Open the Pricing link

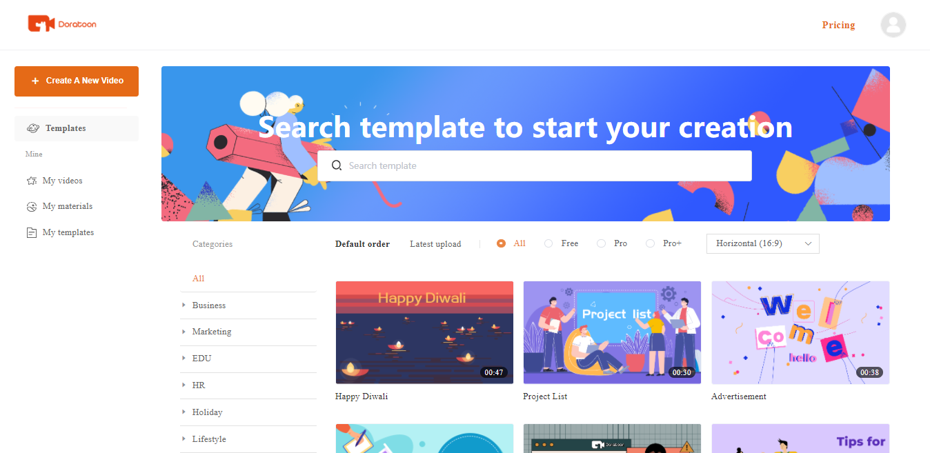(x=838, y=25)
